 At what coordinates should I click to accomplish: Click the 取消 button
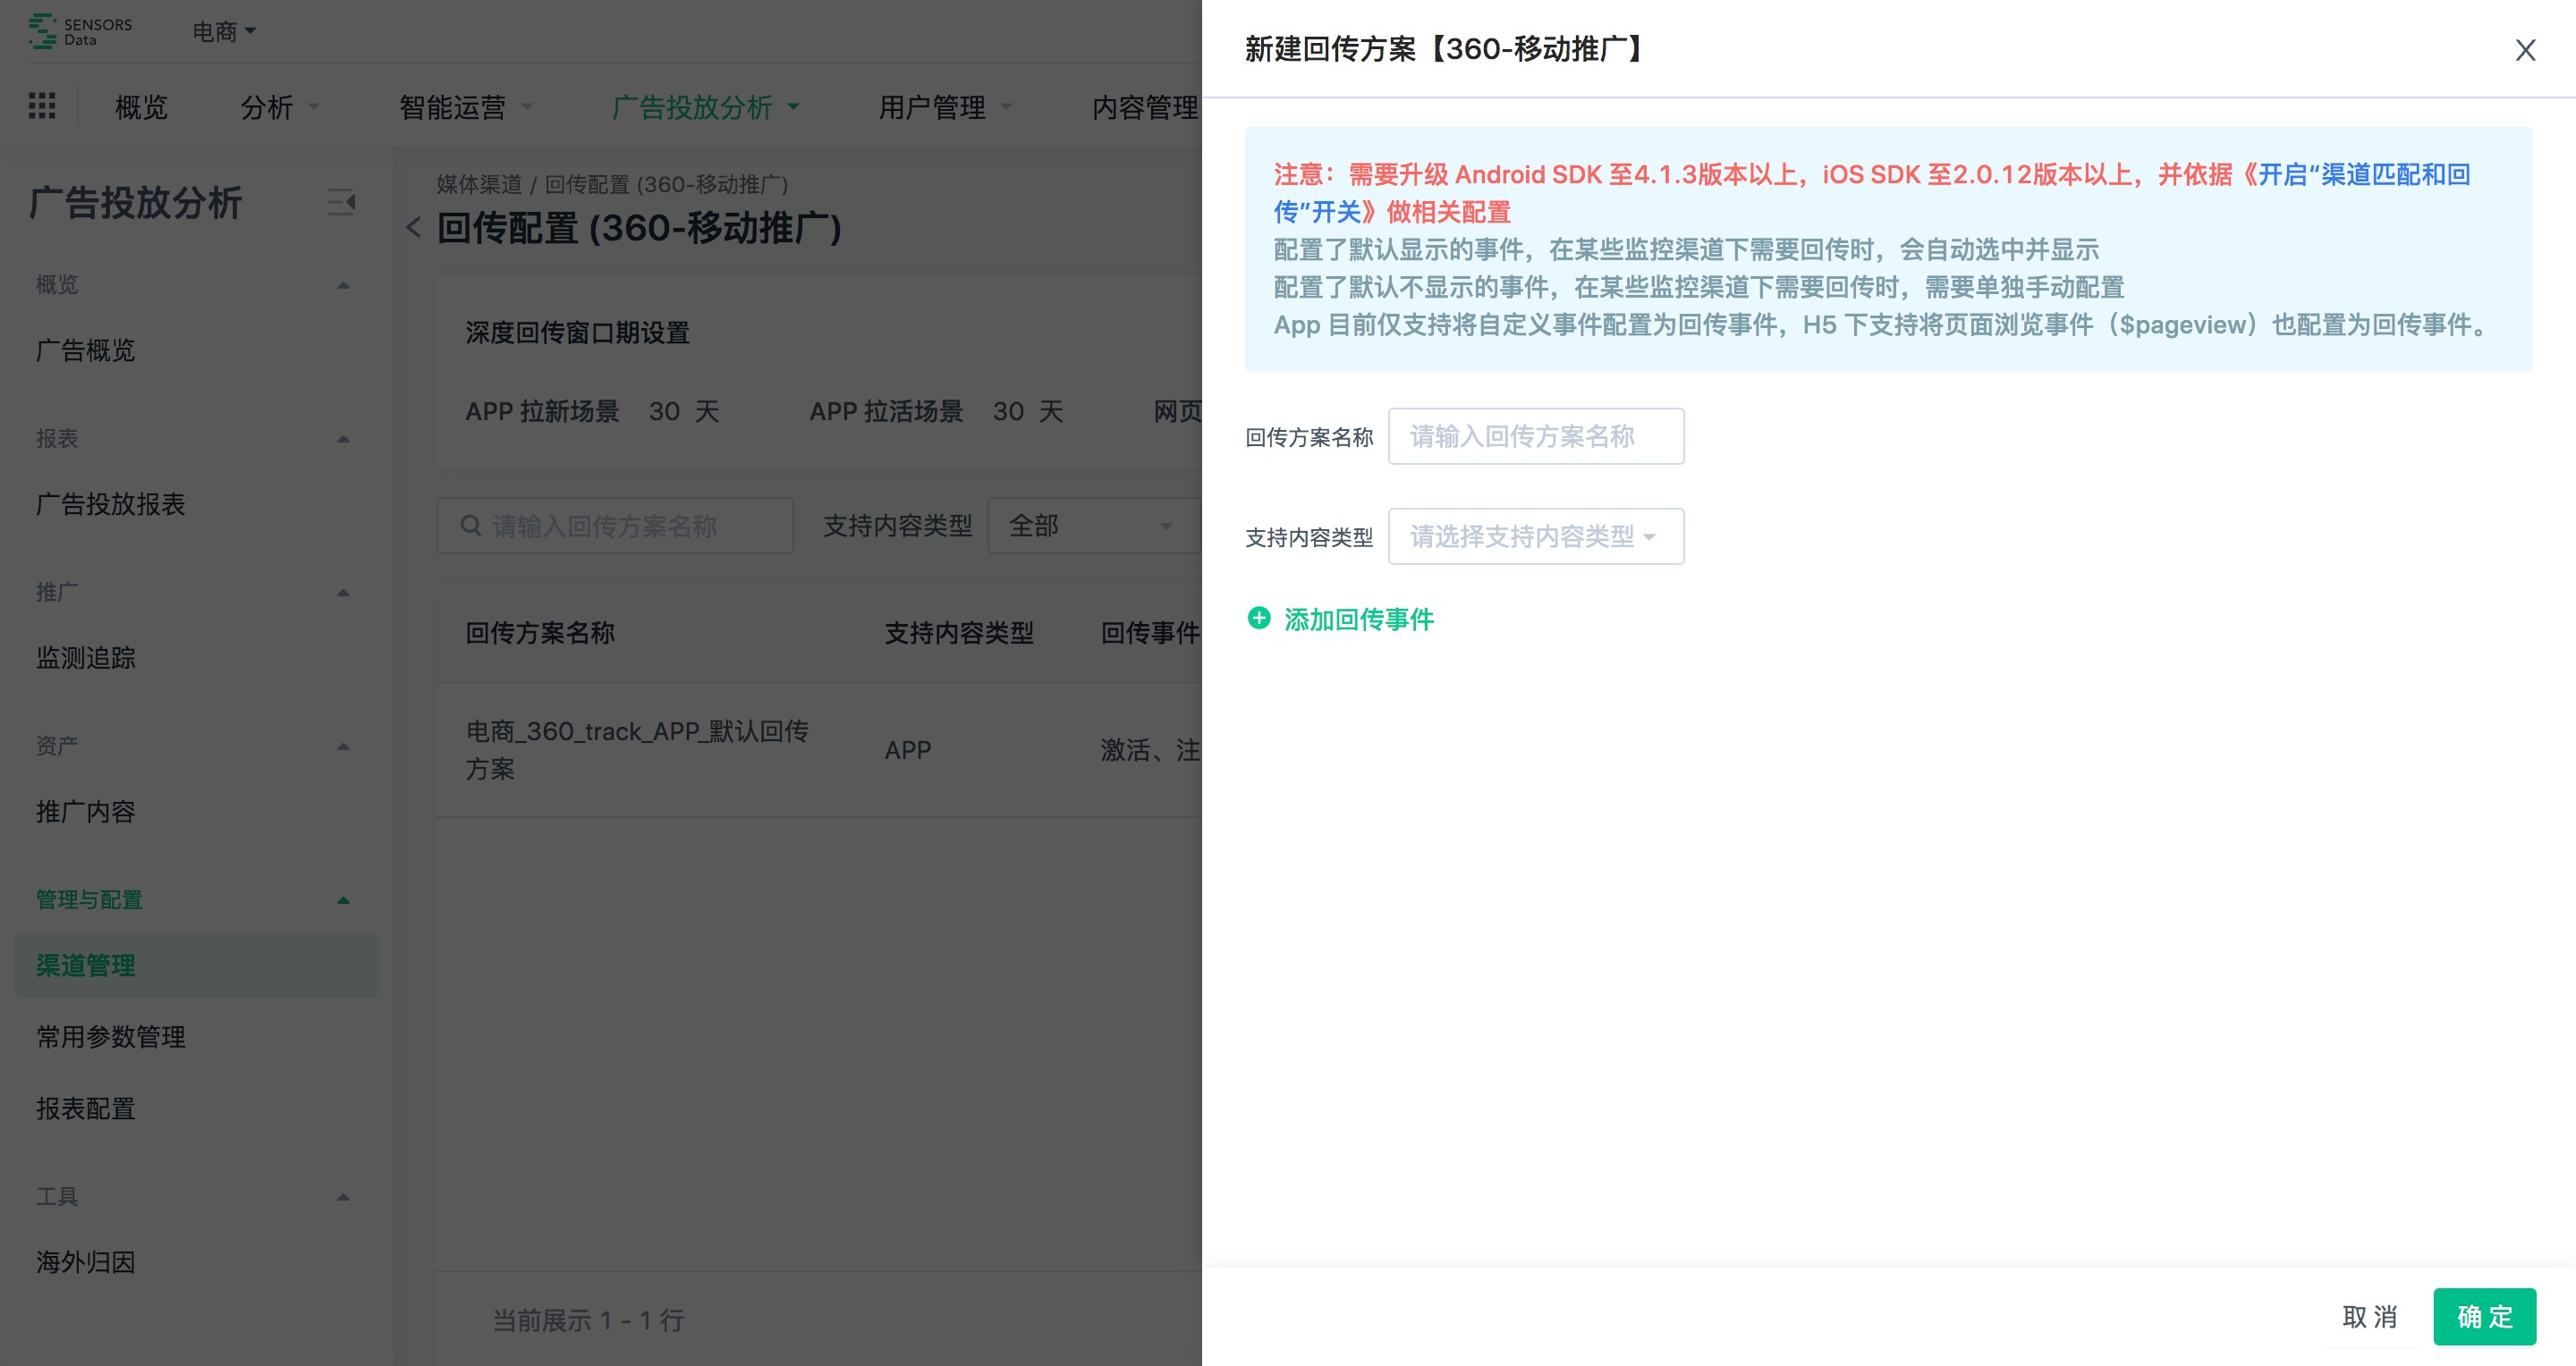[2369, 1317]
